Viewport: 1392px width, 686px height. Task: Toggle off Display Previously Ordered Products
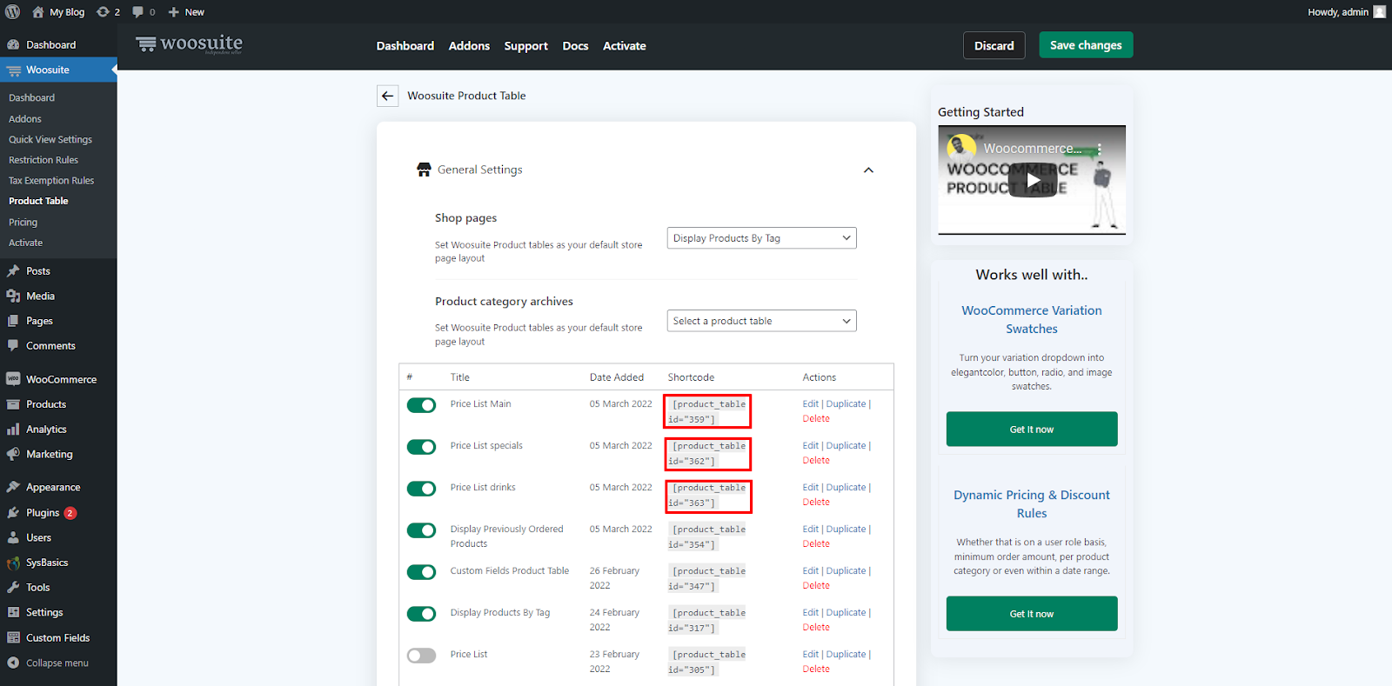[422, 530]
